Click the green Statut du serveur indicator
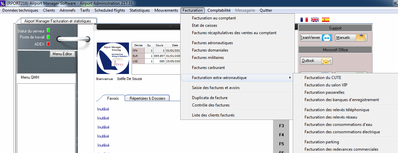Viewport: 398px width, 153px height. coord(48,31)
